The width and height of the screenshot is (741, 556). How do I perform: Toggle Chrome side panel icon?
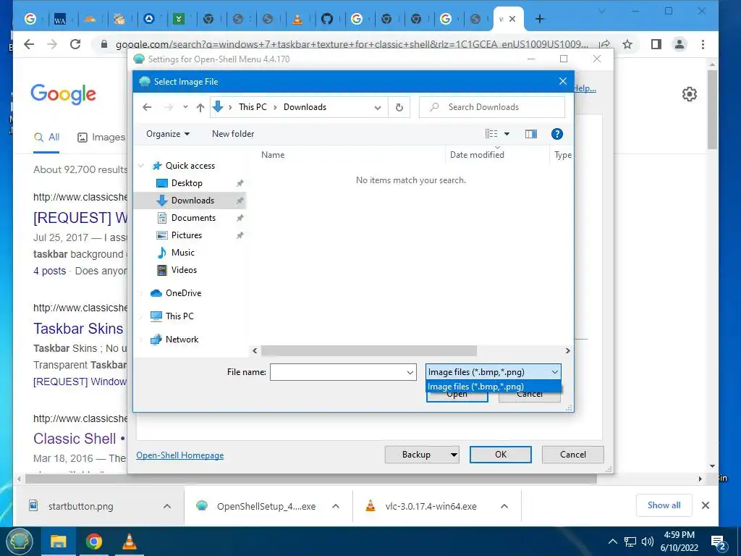(x=656, y=44)
